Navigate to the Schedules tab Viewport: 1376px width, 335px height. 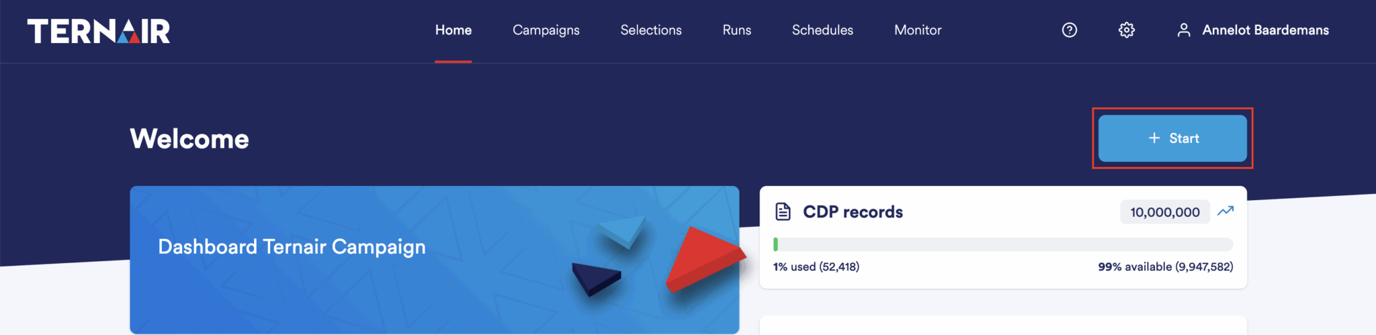coord(822,30)
